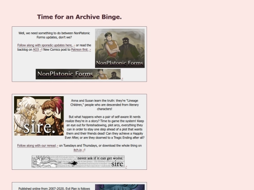Click the external-link arrow beside the sire banner
This screenshot has height=190, width=254.
click(x=126, y=167)
